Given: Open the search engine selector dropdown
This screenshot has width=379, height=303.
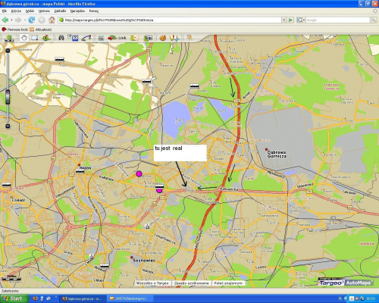Looking at the screenshot, I should coord(301,20).
